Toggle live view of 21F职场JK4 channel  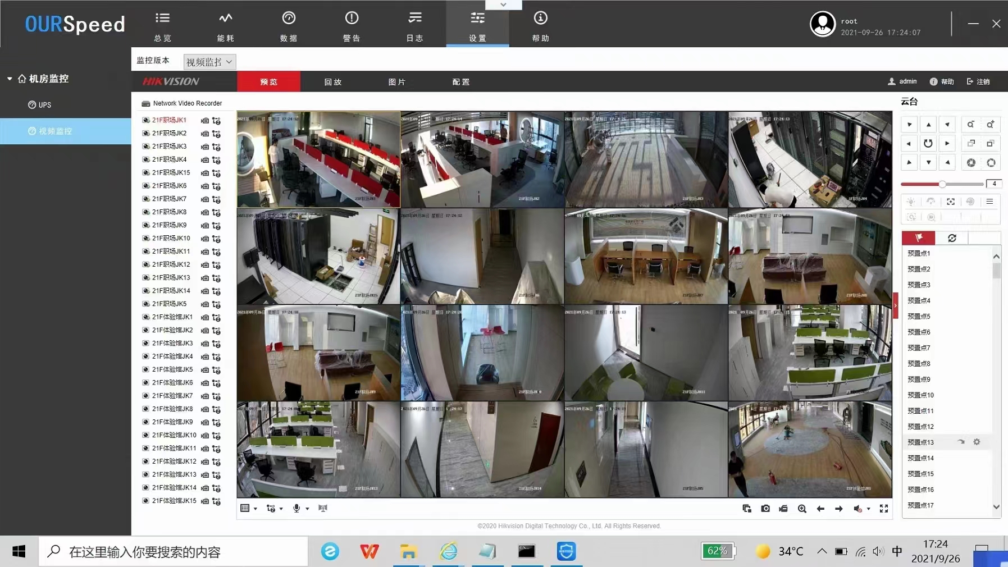pos(146,159)
